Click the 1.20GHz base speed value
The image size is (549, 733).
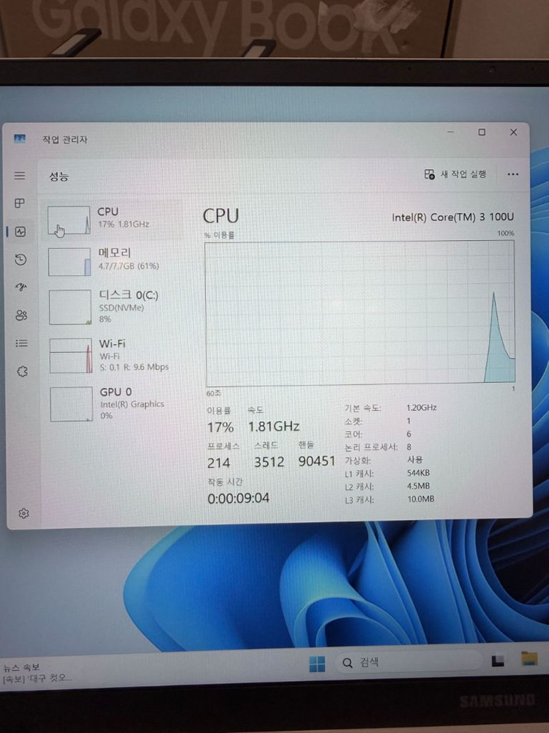422,408
